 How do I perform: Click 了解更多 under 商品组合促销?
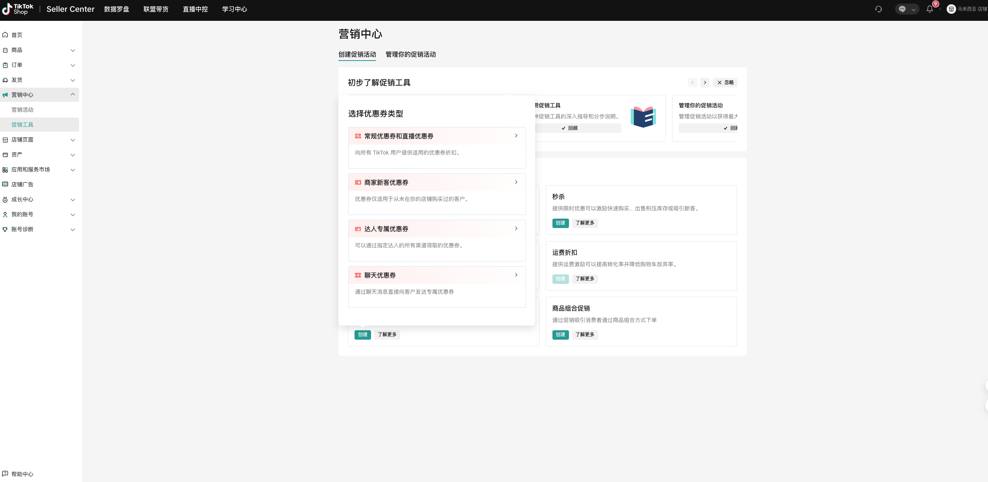[585, 335]
